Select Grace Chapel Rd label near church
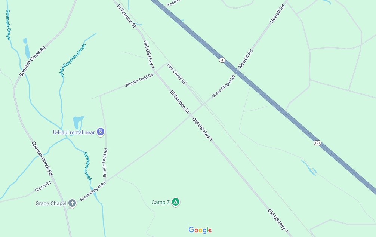 coord(93,191)
